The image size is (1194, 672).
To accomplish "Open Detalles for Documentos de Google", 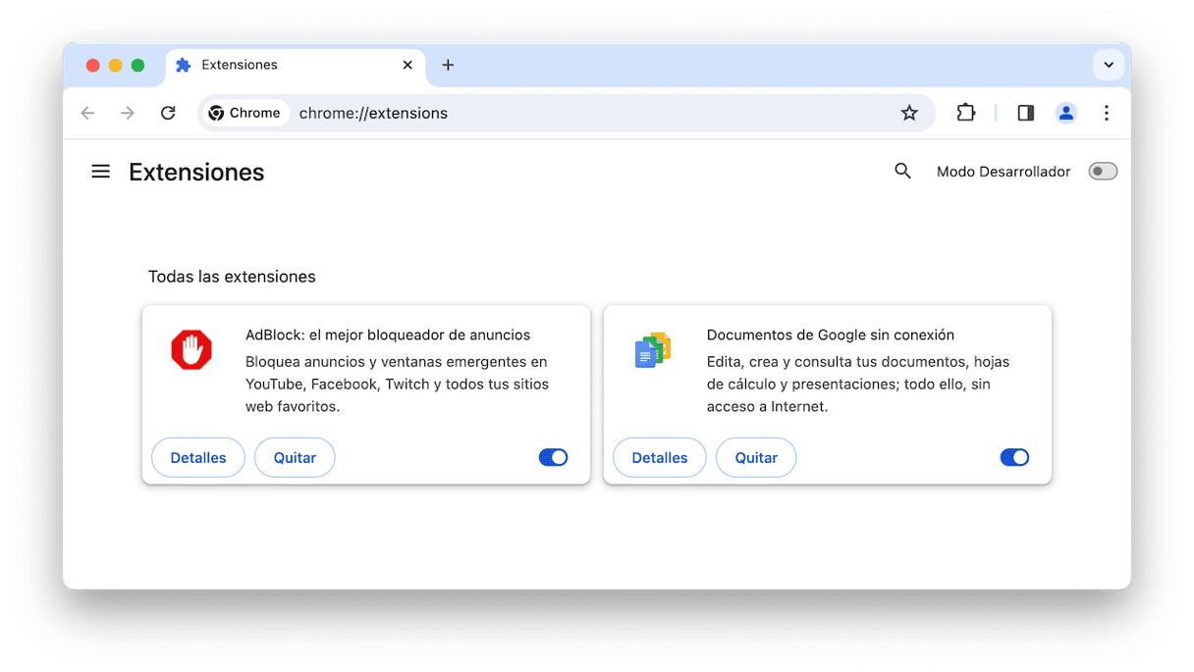I will point(660,457).
